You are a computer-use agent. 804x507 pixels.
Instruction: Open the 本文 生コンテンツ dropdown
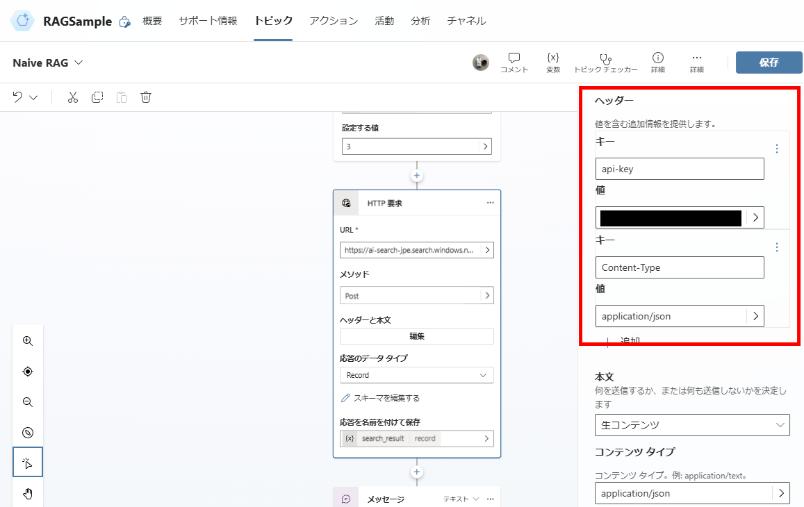coord(692,425)
